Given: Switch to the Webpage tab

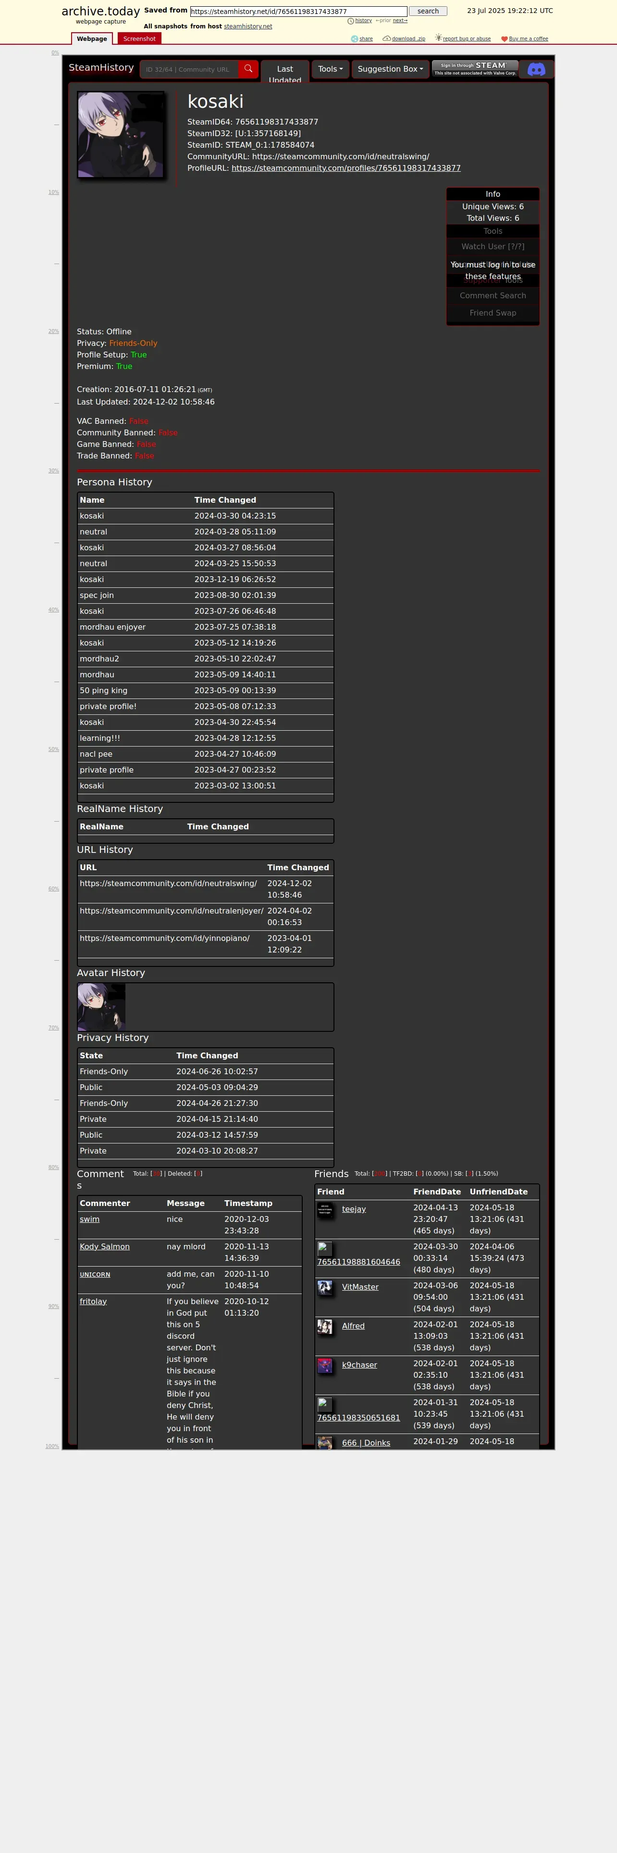Looking at the screenshot, I should (92, 39).
